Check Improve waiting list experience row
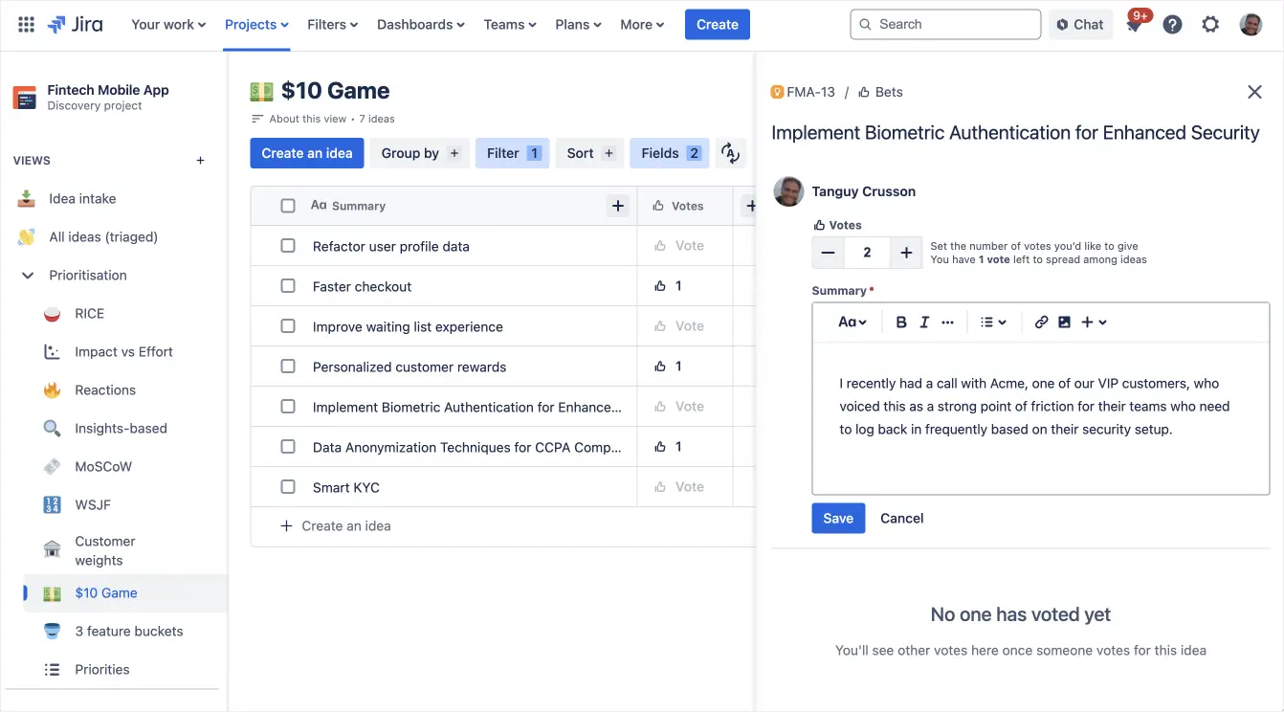Screen dimensions: 1284x712 (x=288, y=326)
